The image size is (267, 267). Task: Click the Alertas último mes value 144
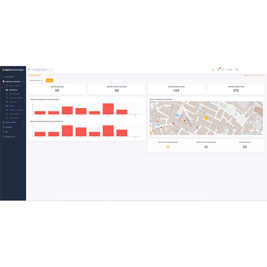[176, 91]
